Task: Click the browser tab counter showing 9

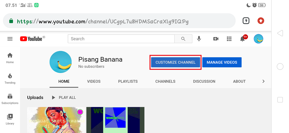Action: 246,21
